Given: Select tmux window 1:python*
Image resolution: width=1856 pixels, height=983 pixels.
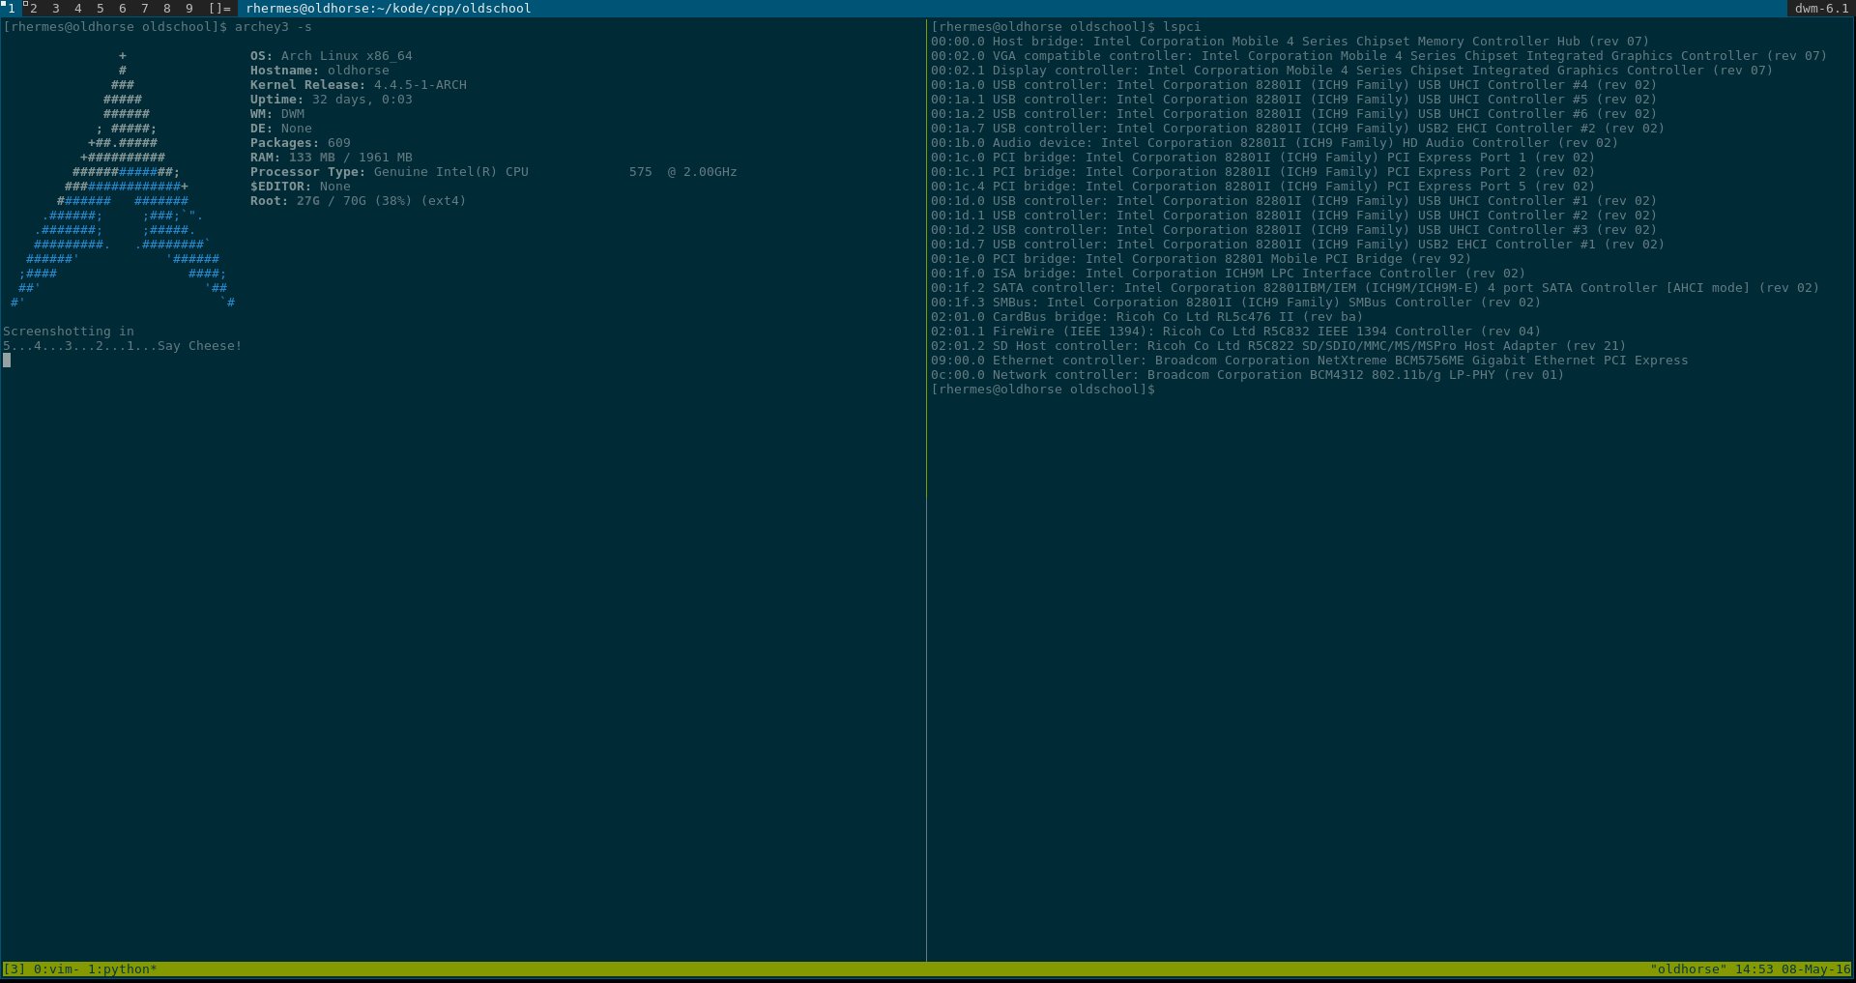Looking at the screenshot, I should [x=123, y=969].
